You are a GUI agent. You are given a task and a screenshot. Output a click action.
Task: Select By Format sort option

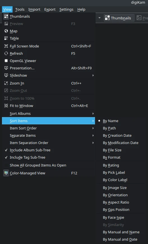tap(112, 158)
